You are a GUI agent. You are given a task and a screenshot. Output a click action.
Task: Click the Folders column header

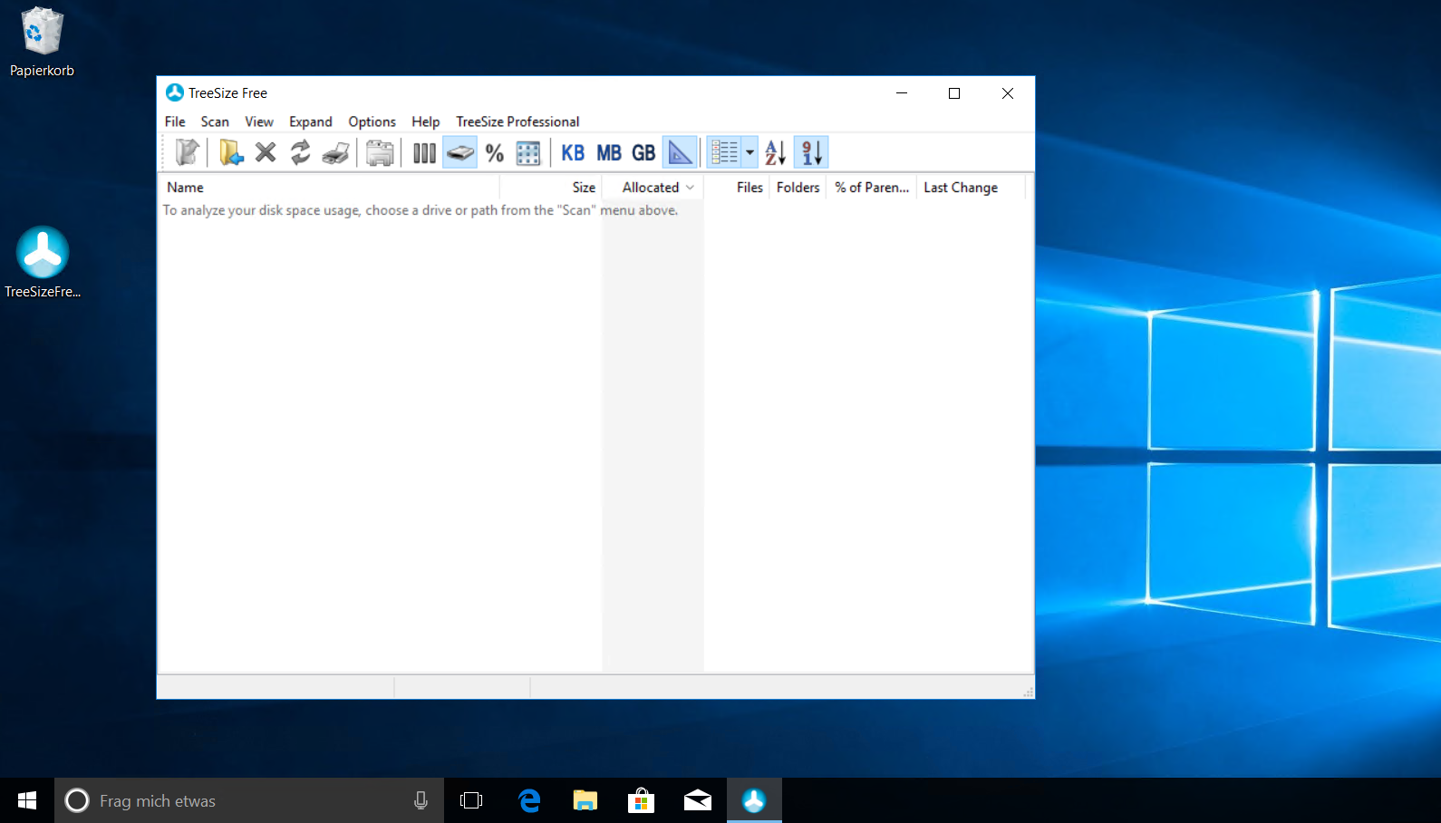(x=798, y=188)
